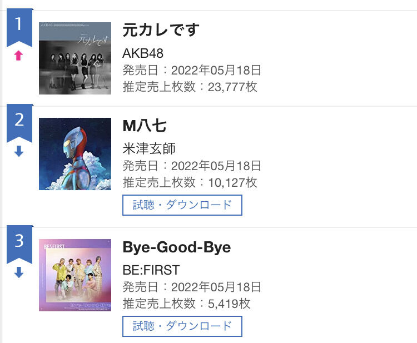Open the Bye-Good-Bye cover image
The image size is (417, 343).
click(x=75, y=275)
